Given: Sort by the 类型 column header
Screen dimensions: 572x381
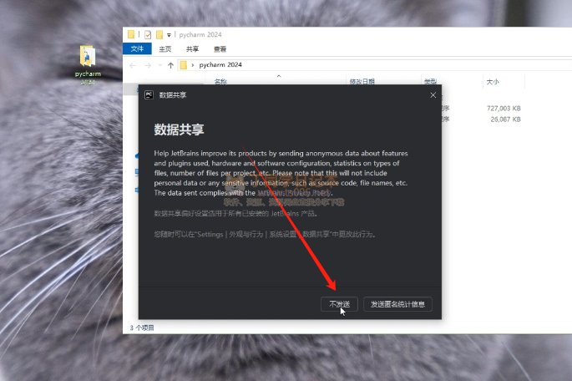Looking at the screenshot, I should [430, 81].
